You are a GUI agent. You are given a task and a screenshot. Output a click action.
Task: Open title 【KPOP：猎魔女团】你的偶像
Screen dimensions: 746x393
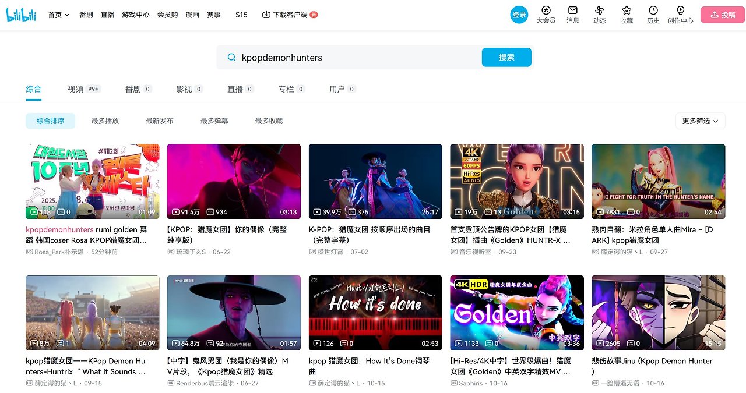pyautogui.click(x=227, y=235)
